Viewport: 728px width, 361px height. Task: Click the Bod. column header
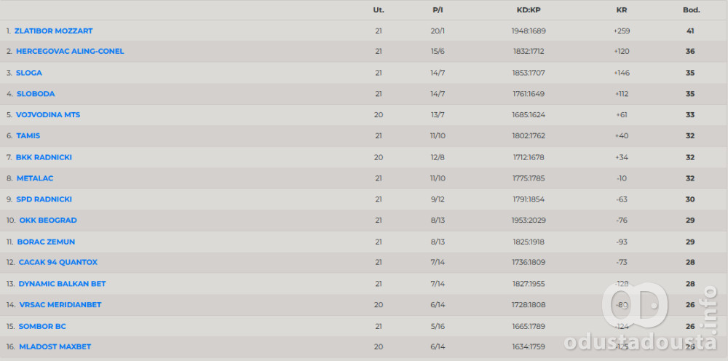click(691, 10)
